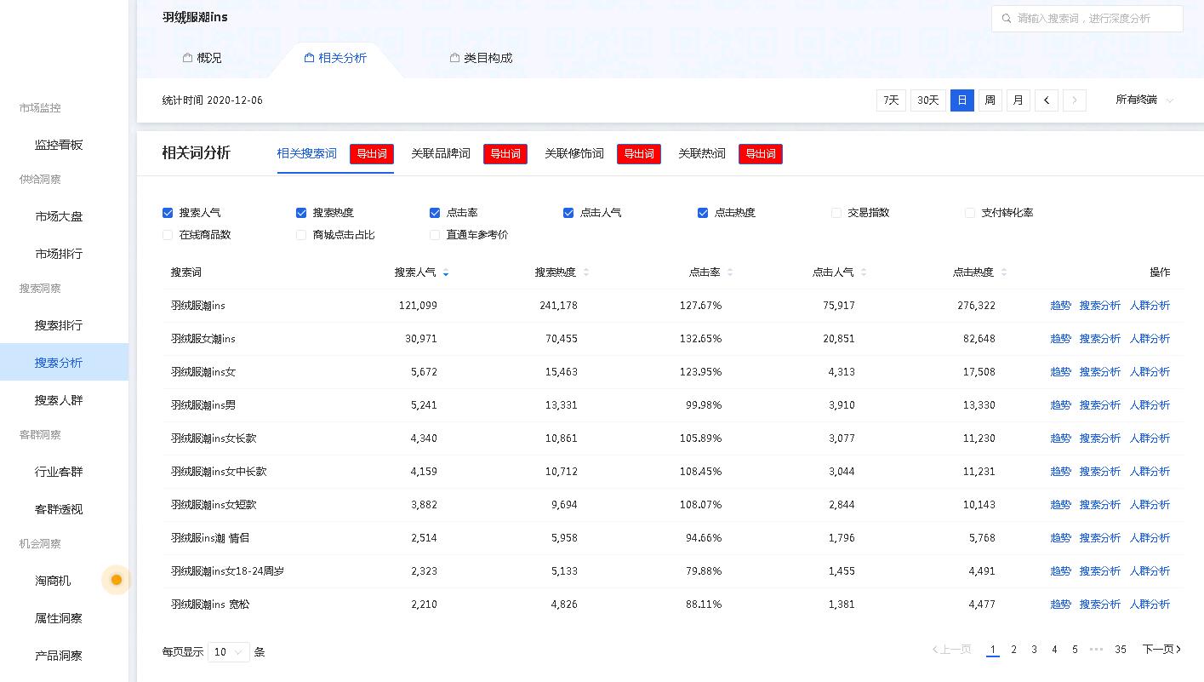The height and width of the screenshot is (682, 1204).
Task: Enable the 支付转化率 checkbox
Action: click(x=970, y=213)
